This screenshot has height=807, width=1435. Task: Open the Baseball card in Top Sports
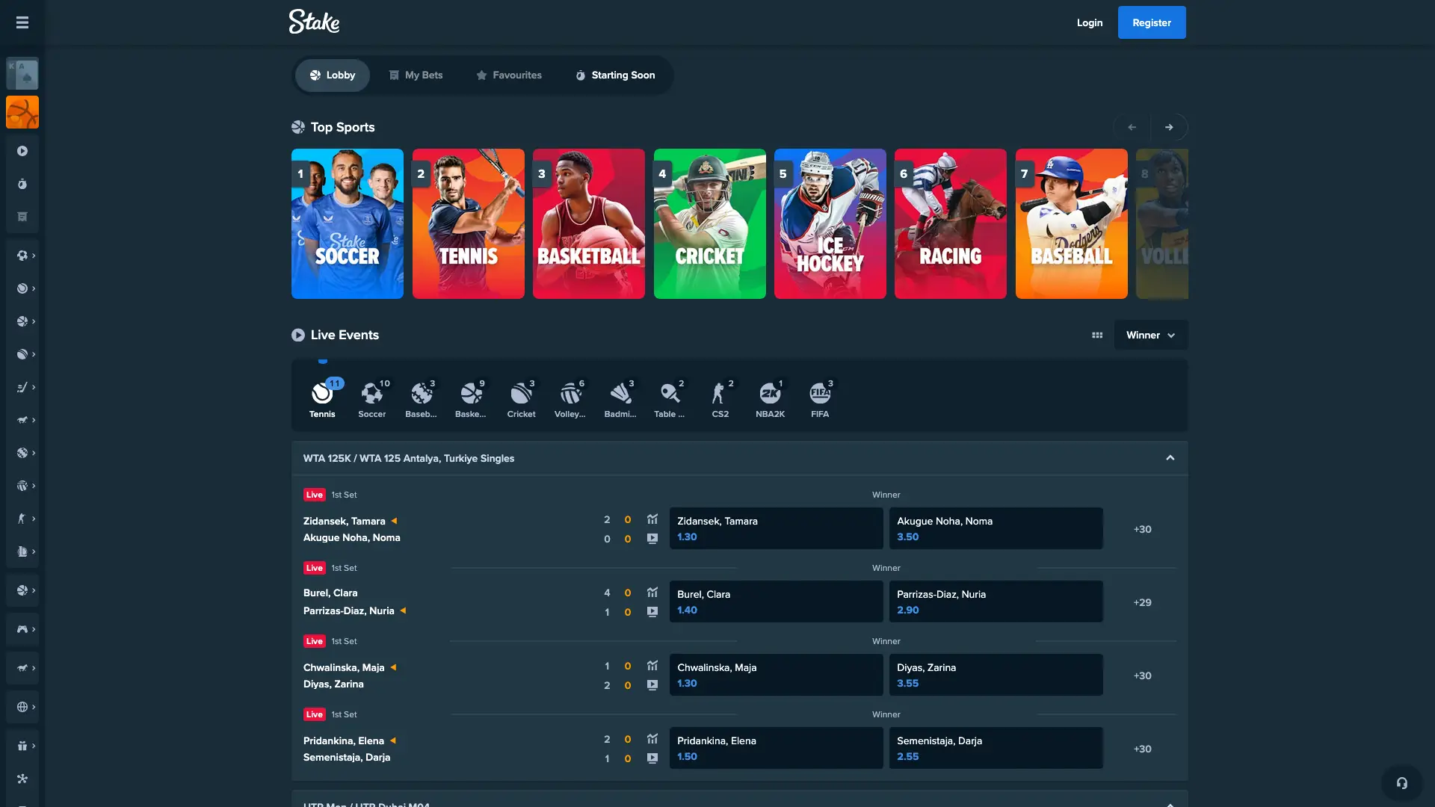1072,223
